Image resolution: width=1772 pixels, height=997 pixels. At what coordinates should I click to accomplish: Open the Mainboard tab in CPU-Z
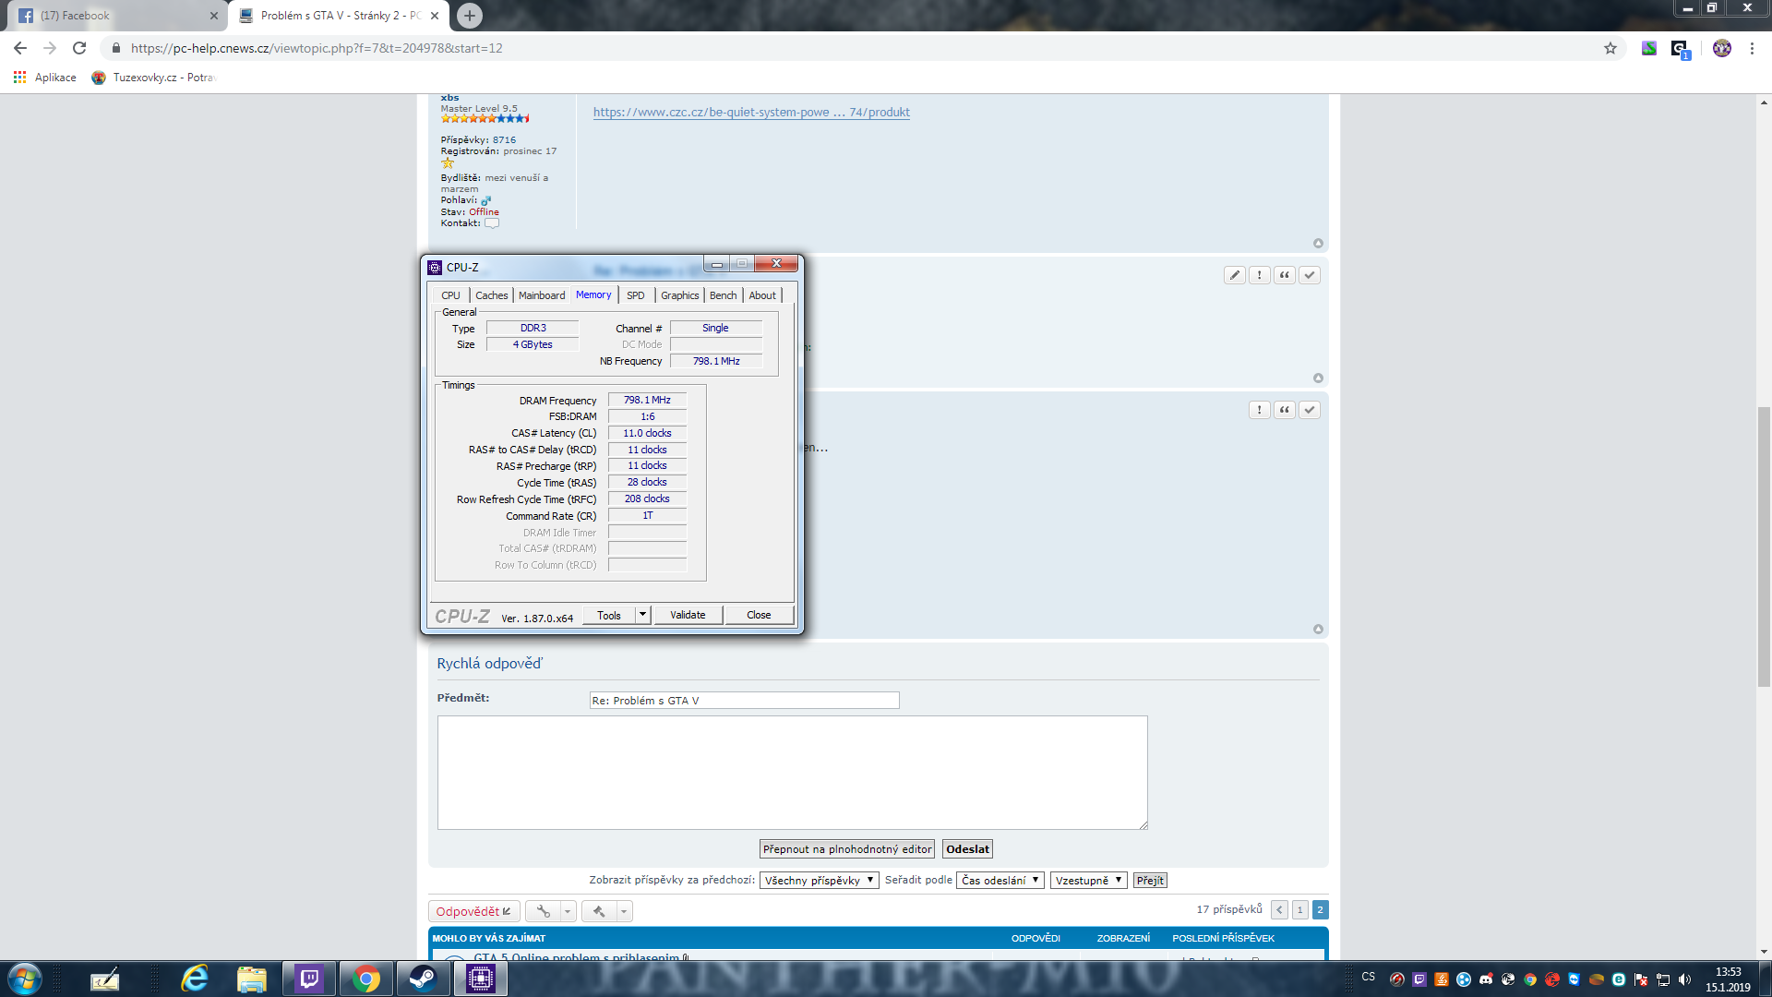coord(542,295)
